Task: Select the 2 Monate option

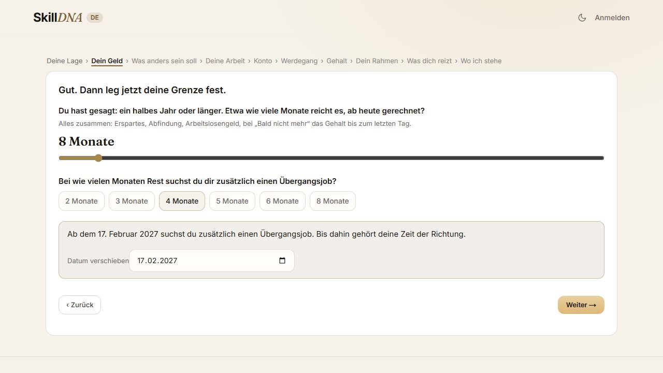Action: coord(81,201)
